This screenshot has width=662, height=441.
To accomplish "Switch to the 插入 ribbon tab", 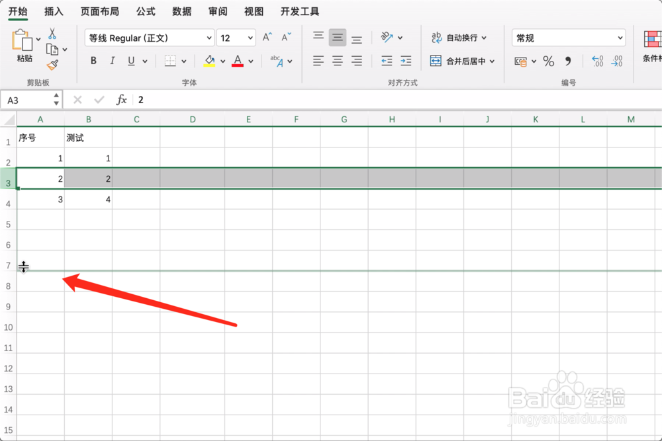I will point(54,11).
